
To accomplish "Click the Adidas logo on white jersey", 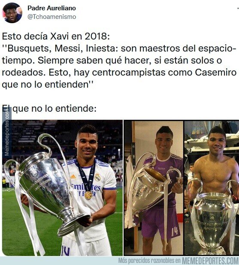I will tap(73, 177).
